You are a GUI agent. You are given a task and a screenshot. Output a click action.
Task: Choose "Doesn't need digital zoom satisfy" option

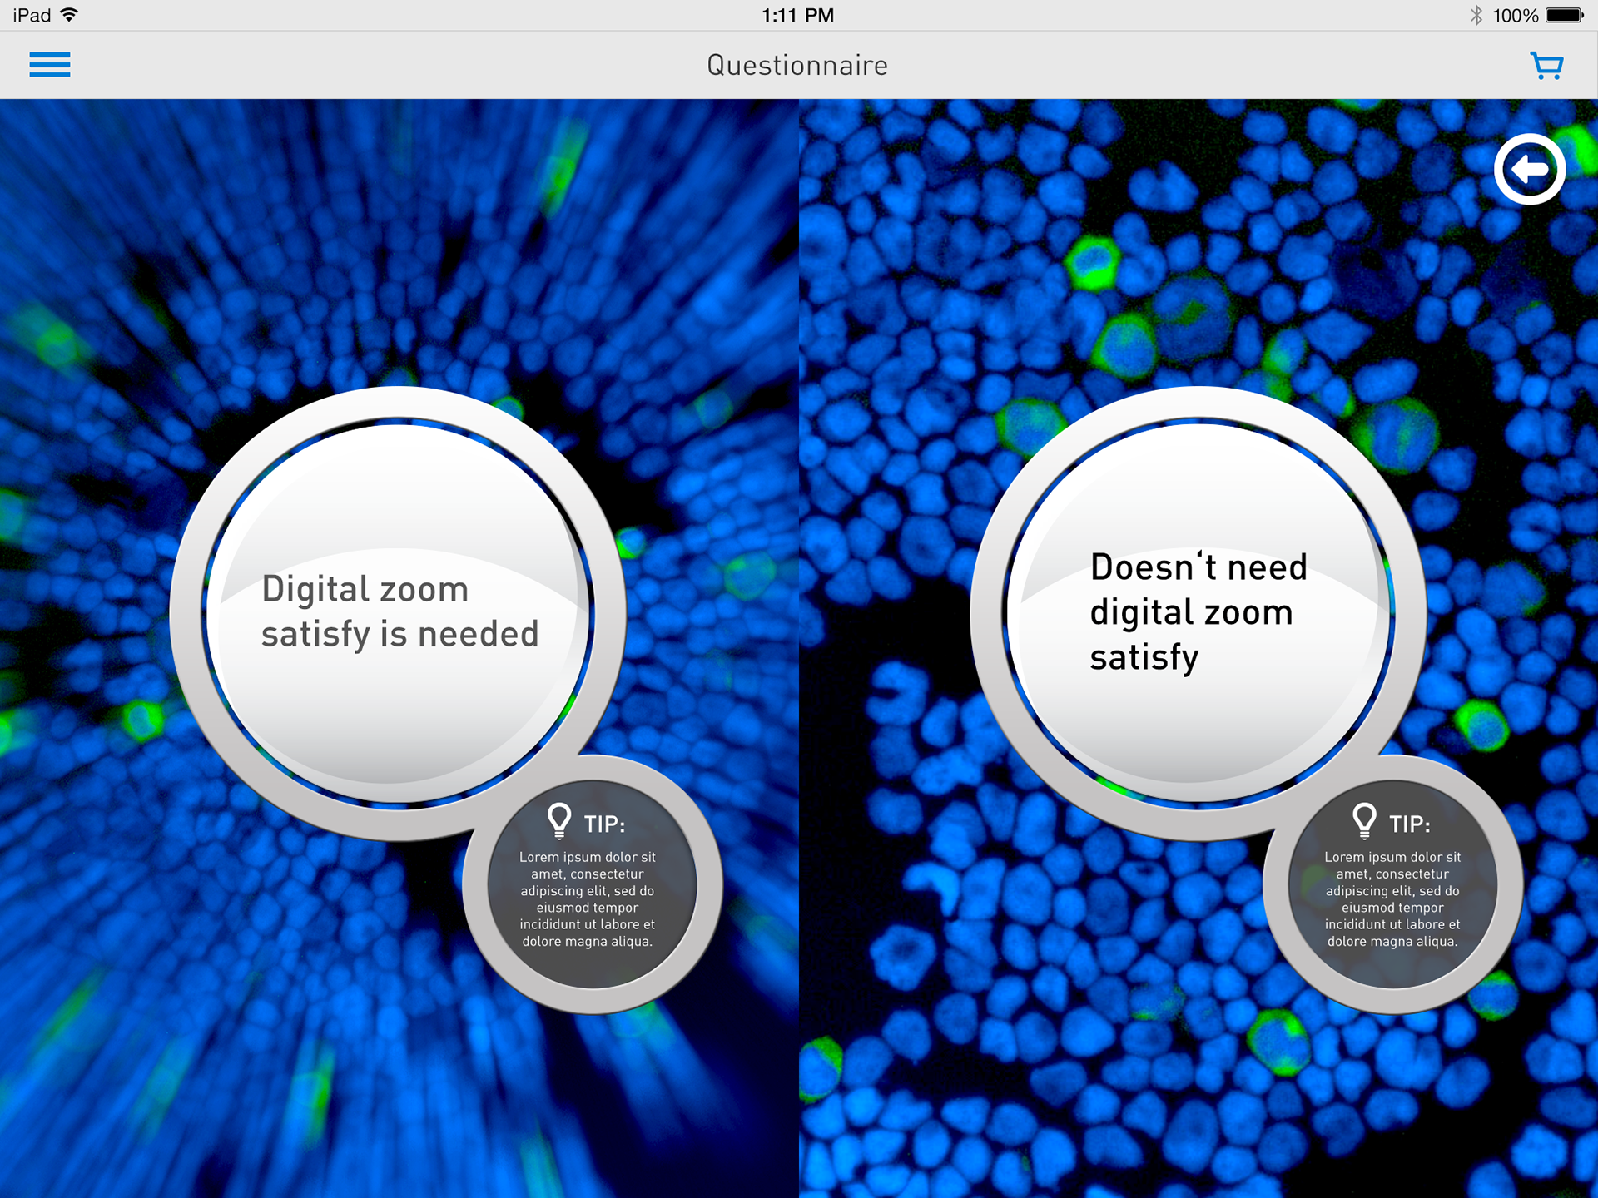click(1198, 611)
